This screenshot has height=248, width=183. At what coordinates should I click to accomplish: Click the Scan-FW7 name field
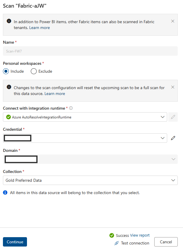point(90,51)
